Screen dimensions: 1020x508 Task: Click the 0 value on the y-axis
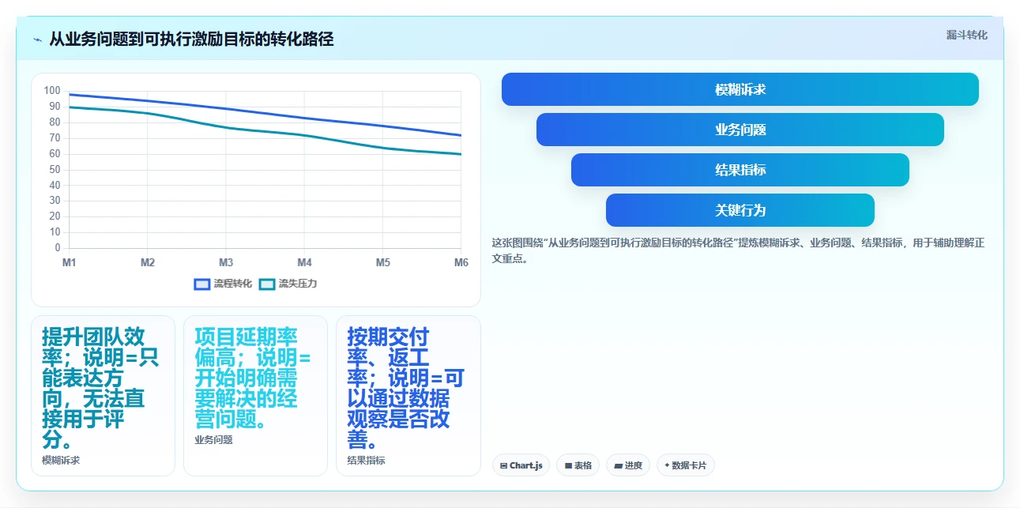coord(58,247)
